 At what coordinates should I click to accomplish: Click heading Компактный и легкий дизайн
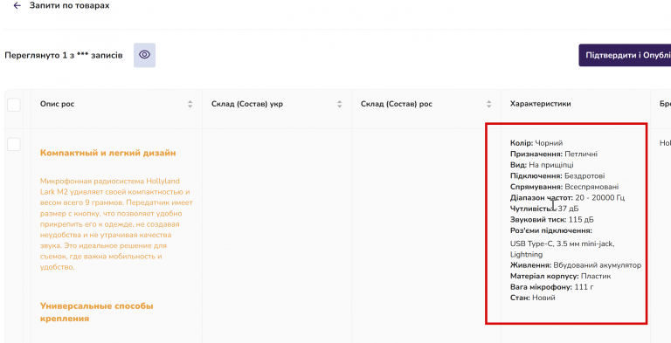click(107, 153)
